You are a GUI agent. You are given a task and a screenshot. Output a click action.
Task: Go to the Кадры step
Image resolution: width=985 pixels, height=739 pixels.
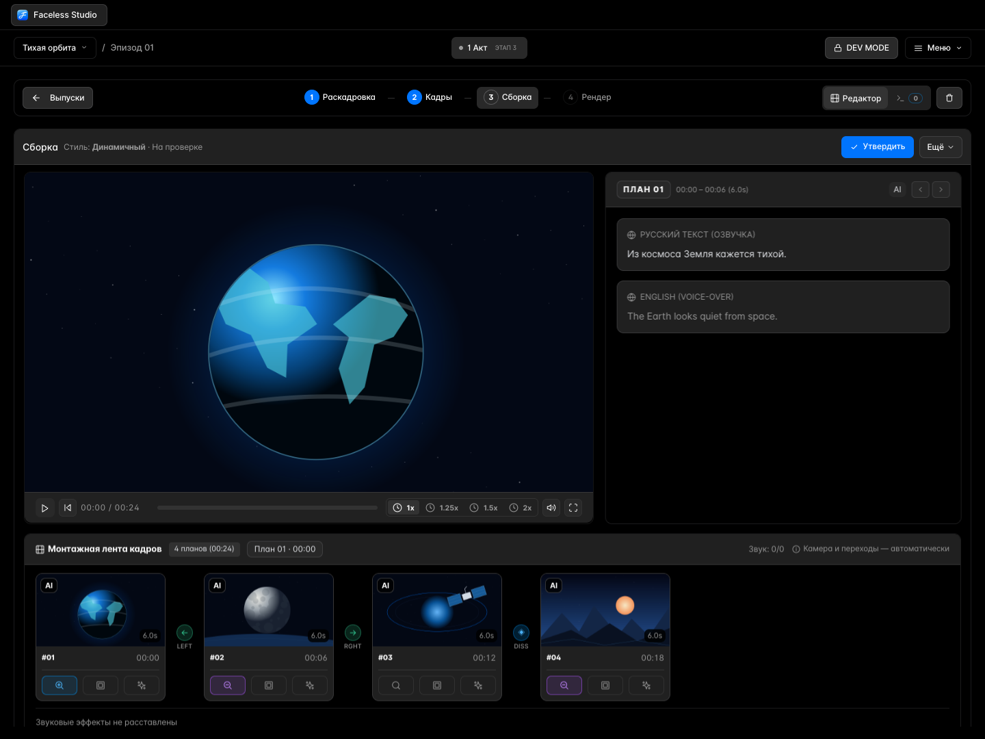click(x=430, y=97)
